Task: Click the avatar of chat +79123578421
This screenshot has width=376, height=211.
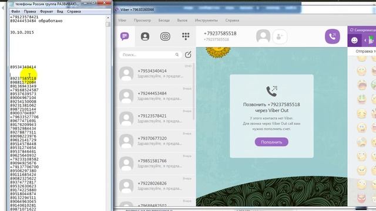Action: coord(126,118)
